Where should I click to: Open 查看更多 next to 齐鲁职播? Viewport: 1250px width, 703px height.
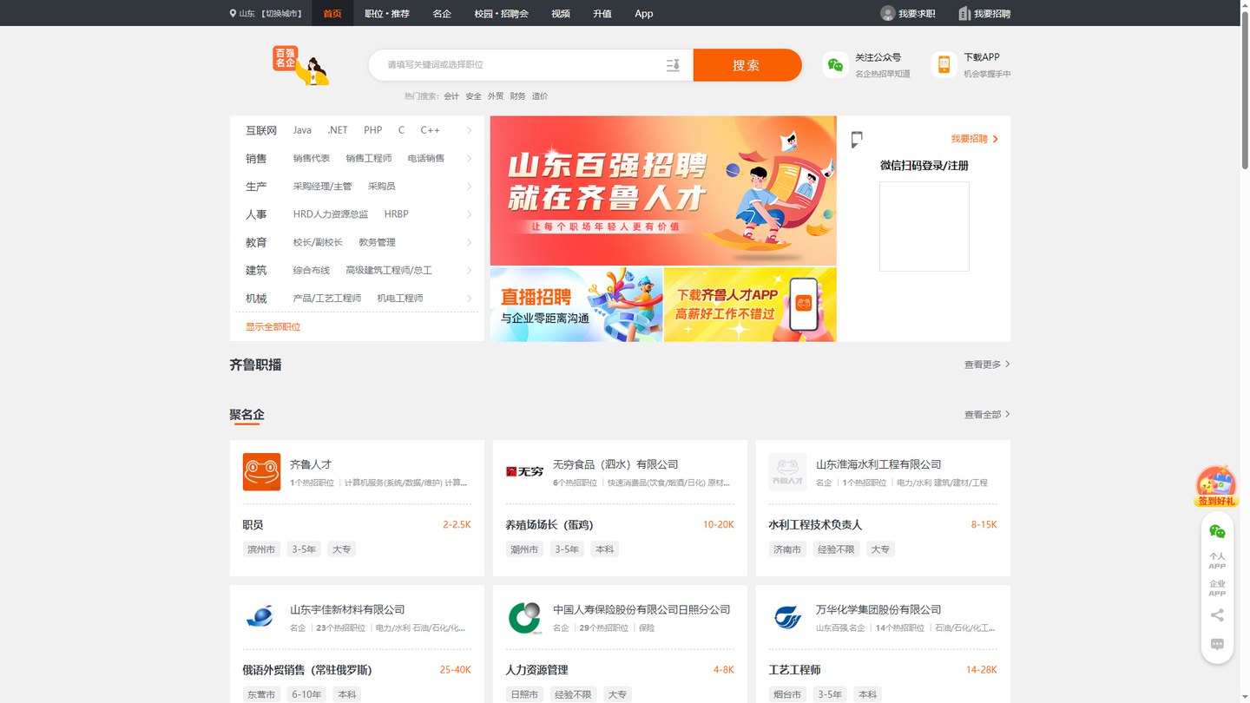click(x=987, y=365)
